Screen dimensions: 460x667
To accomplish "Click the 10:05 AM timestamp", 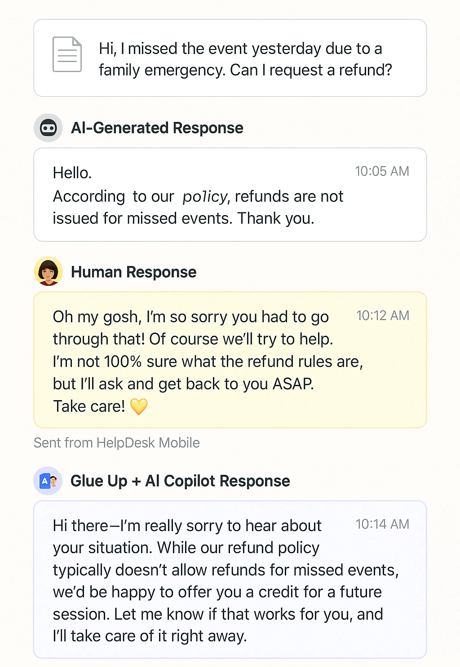I will point(382,171).
